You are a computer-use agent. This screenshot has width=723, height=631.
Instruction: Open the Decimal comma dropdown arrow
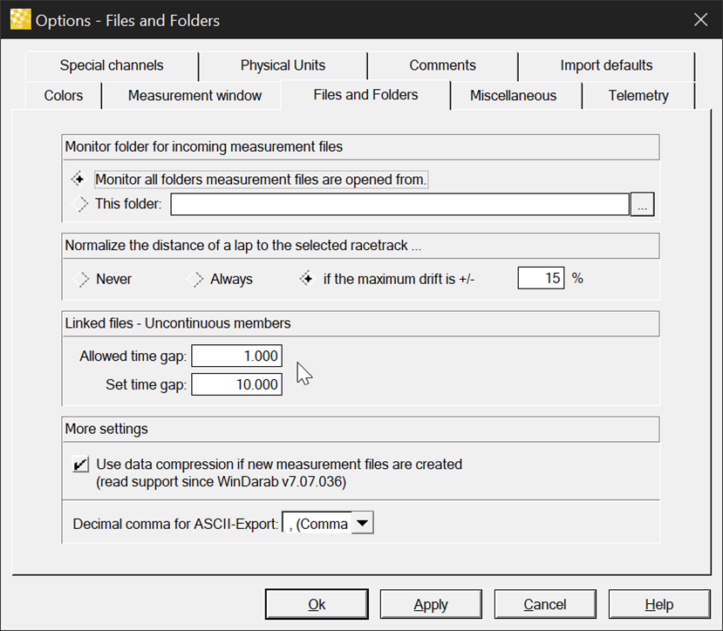(x=362, y=523)
